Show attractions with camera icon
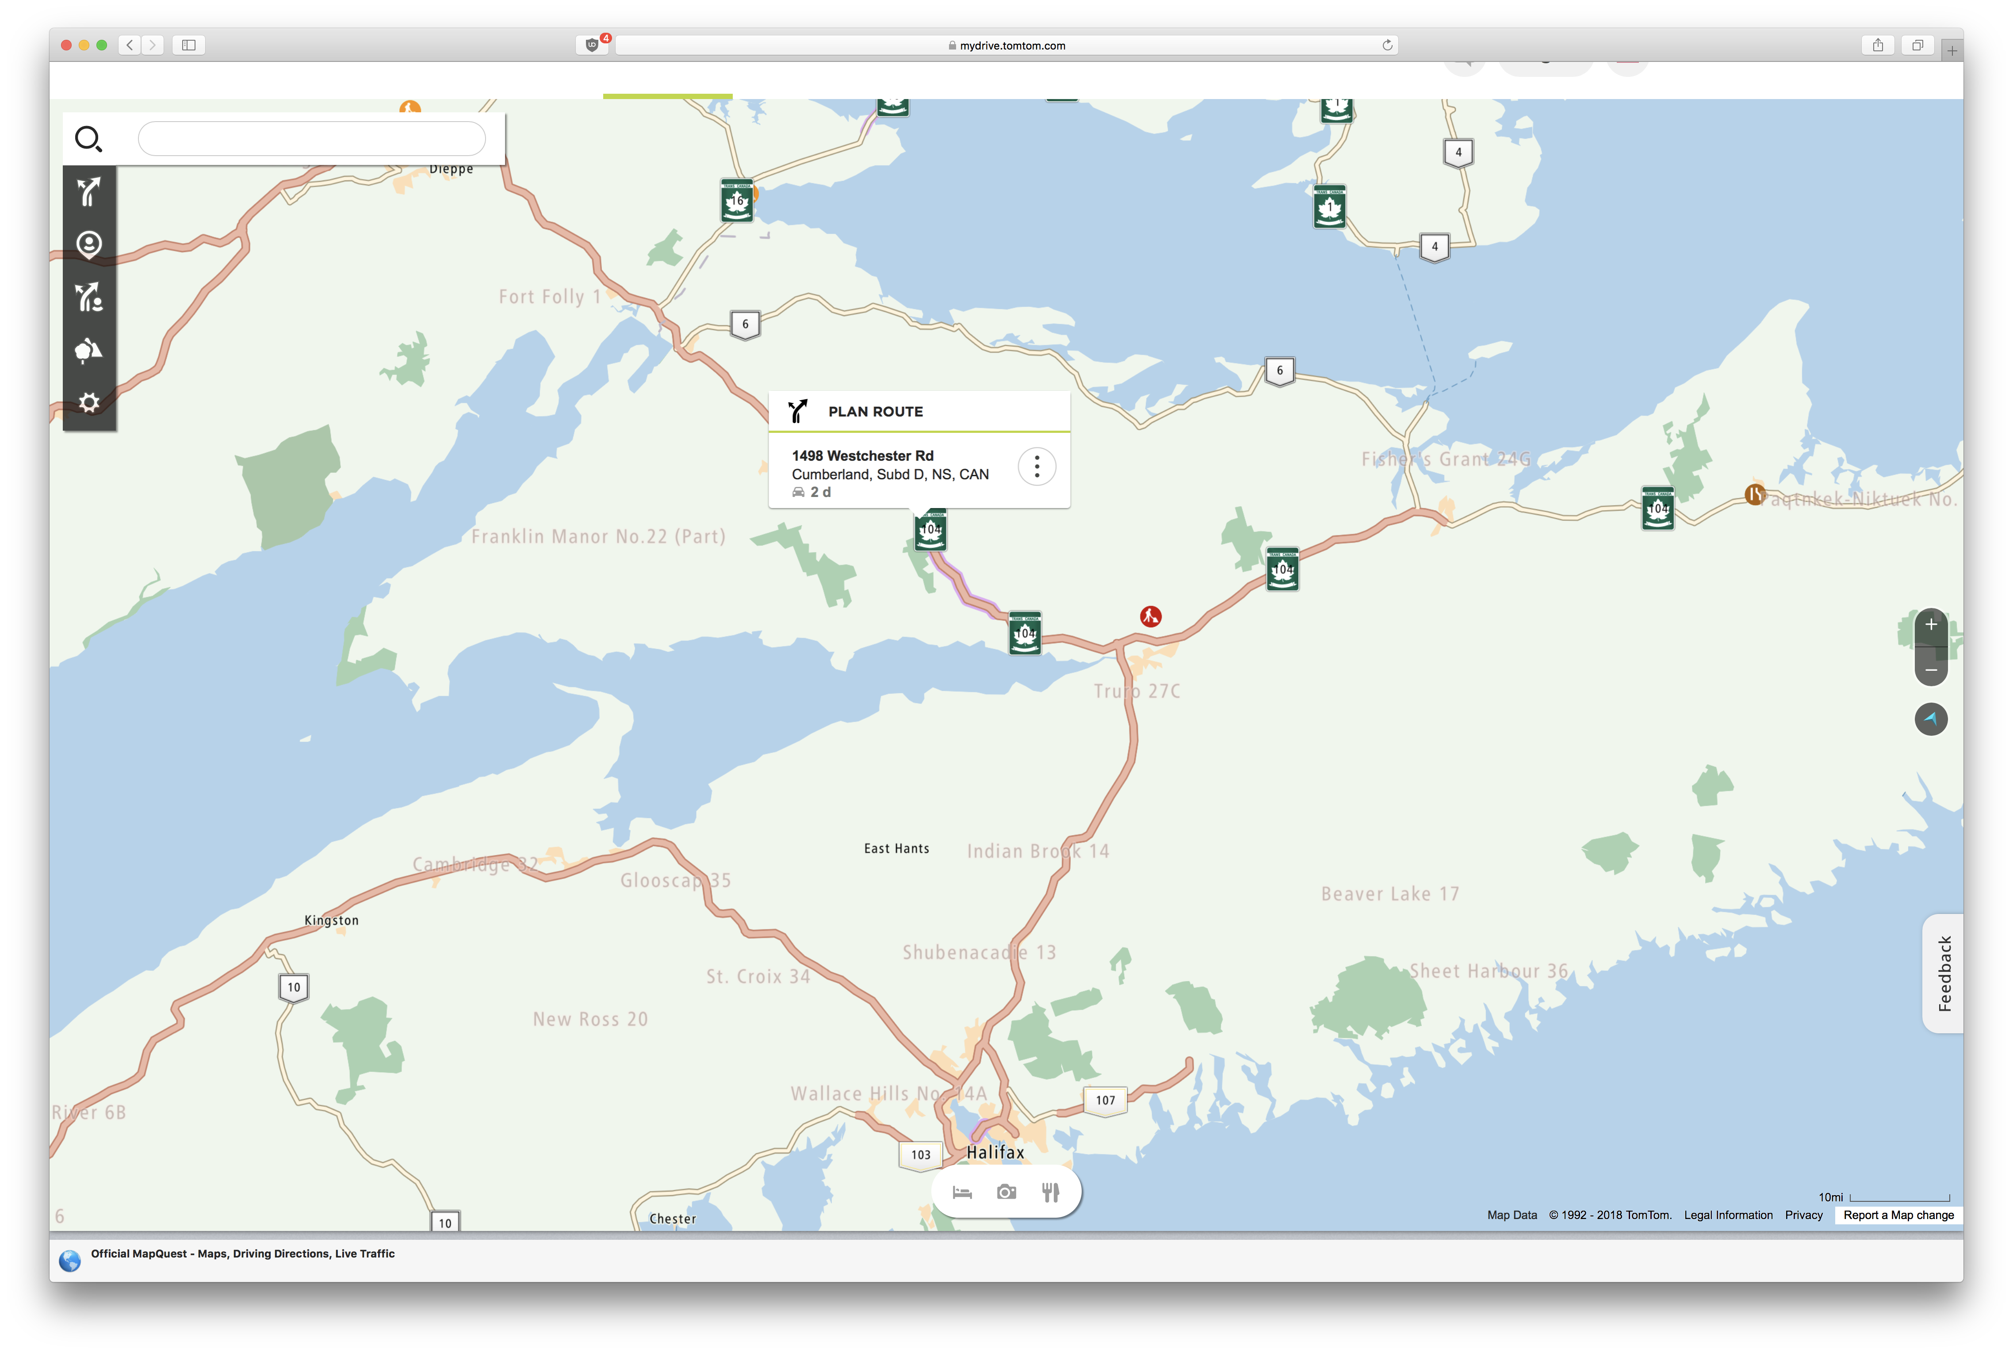The image size is (2013, 1353). pos(1006,1192)
